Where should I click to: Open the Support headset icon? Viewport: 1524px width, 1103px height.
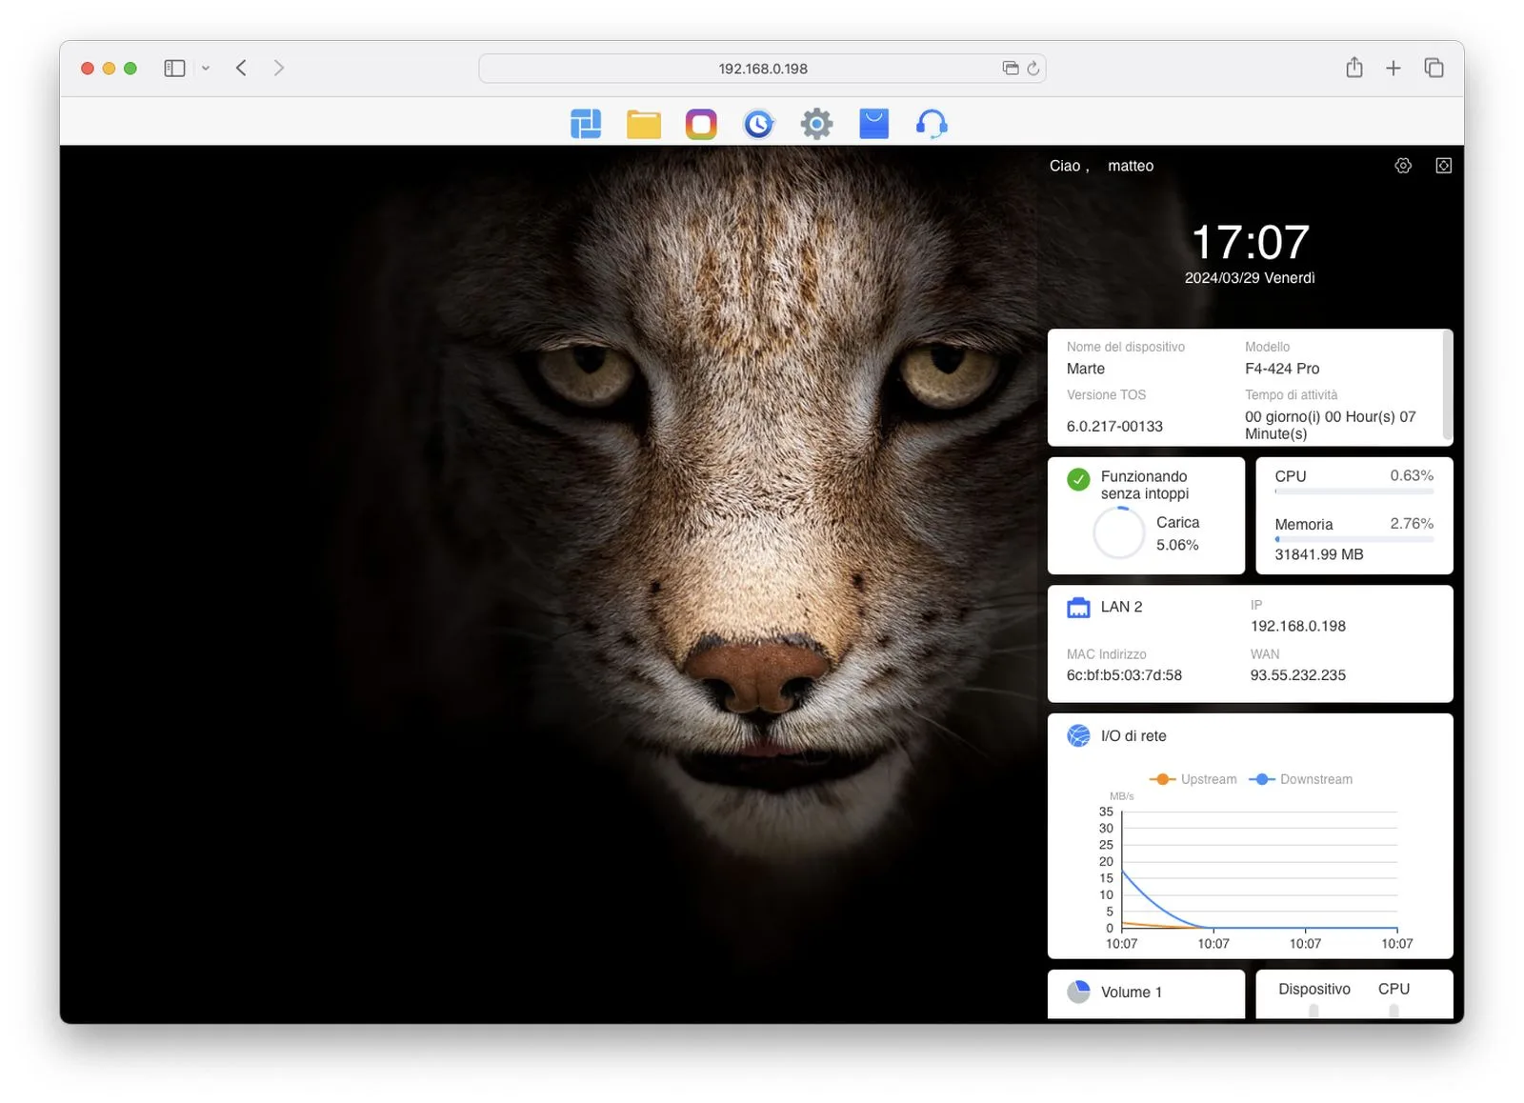(x=932, y=124)
